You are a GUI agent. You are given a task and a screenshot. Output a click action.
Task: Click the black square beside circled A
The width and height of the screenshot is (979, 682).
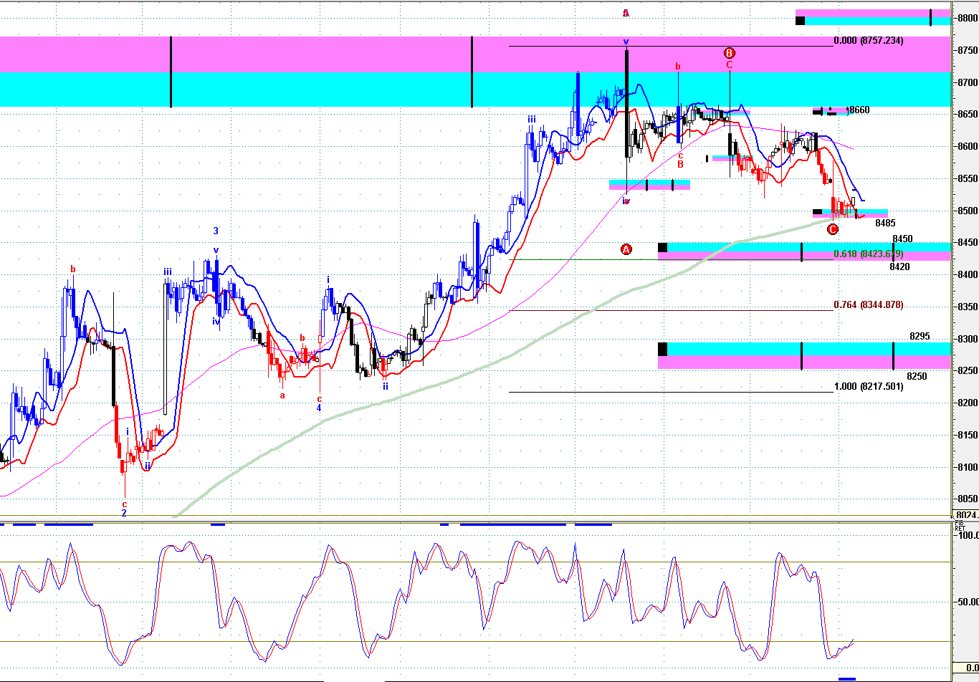pos(662,248)
